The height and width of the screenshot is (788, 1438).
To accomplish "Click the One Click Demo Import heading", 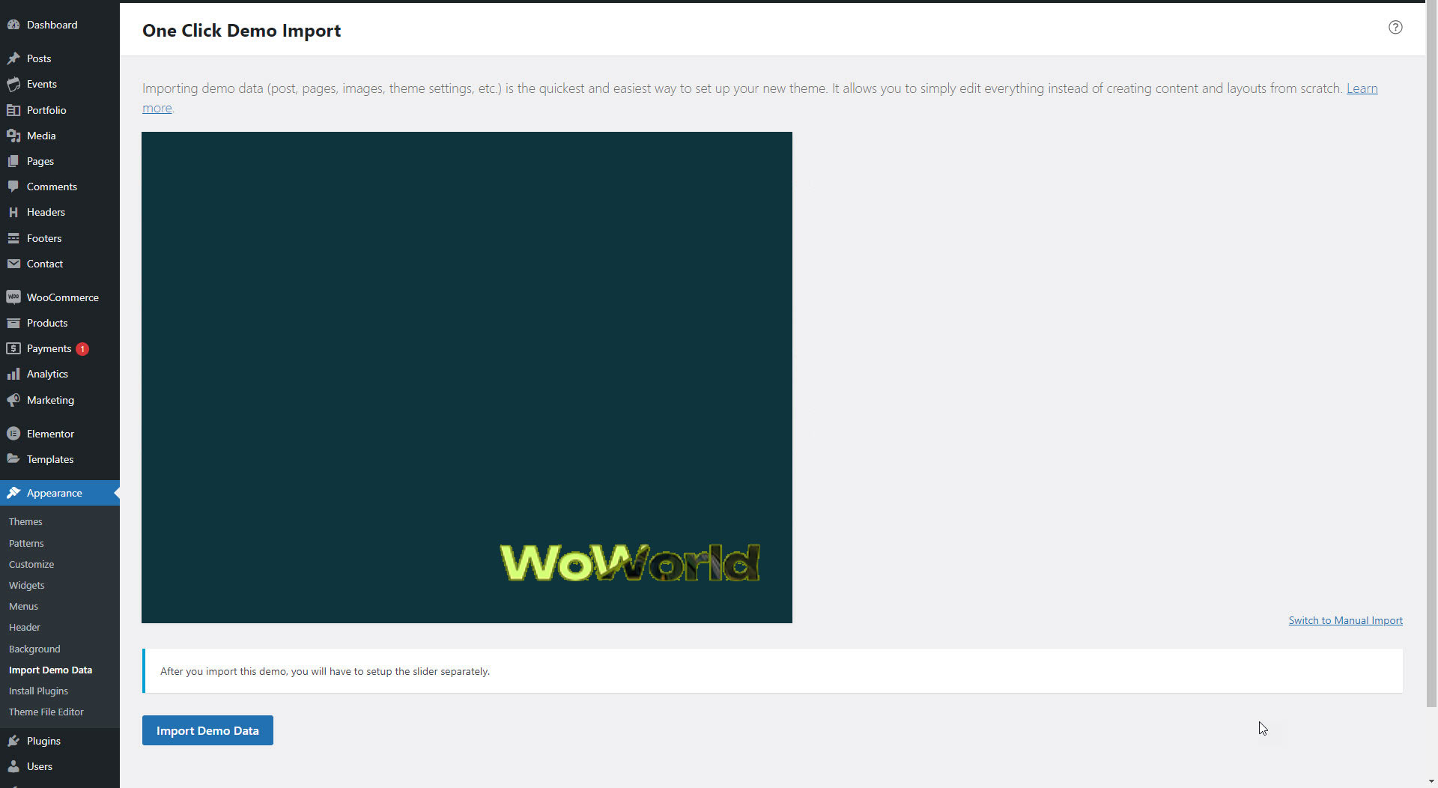I will coord(241,31).
